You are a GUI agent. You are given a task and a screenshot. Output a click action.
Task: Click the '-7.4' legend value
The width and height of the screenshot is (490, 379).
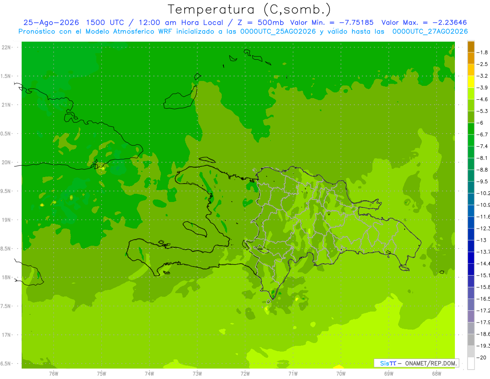[x=482, y=146]
